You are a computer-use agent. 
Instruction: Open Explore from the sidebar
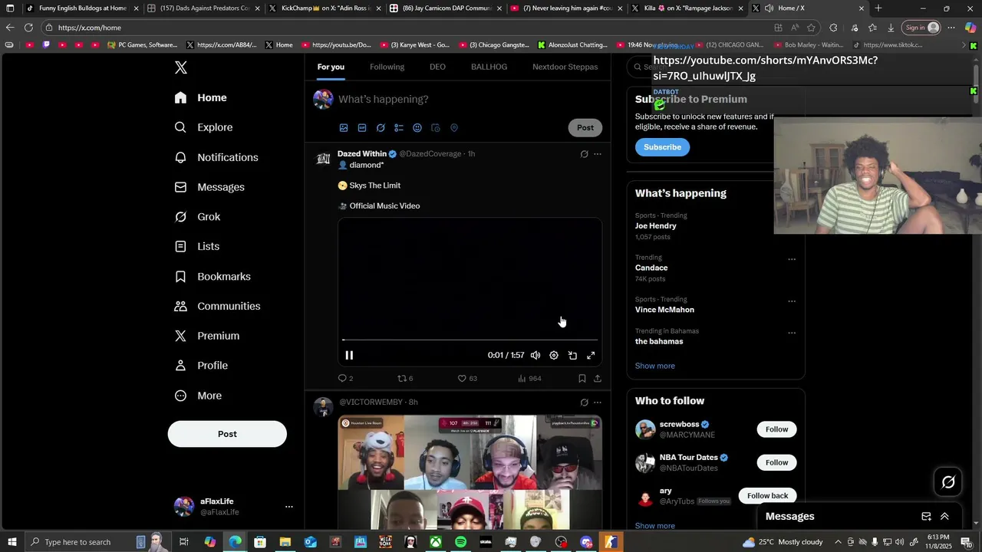203,127
